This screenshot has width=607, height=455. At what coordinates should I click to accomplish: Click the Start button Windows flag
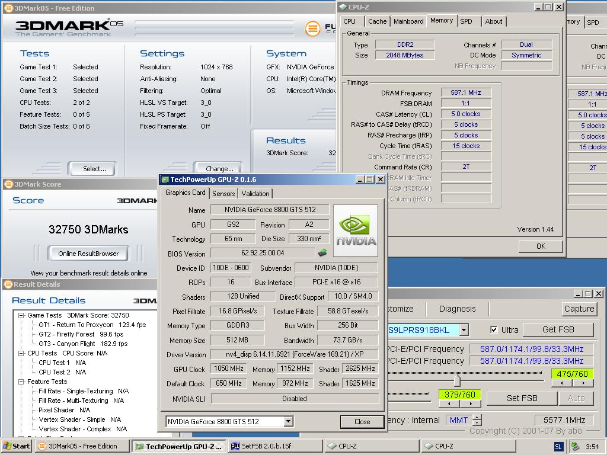click(7, 446)
